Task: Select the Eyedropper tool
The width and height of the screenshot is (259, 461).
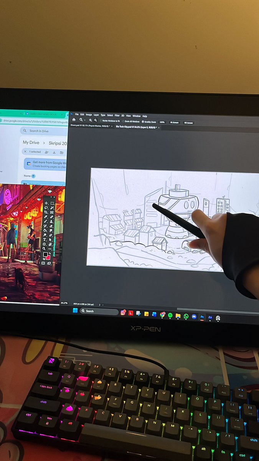Action: click(46, 217)
